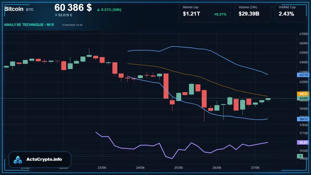
Task: Click the 27/06 date axis label
Action: (x=255, y=167)
